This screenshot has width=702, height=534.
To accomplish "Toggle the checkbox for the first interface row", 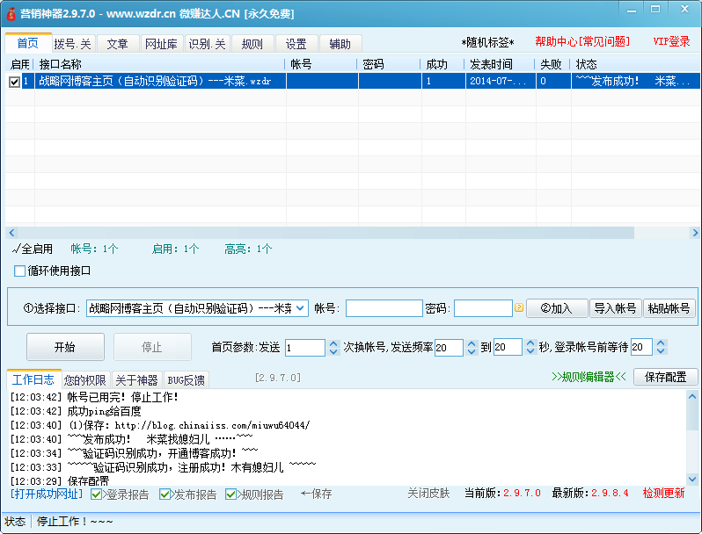I will pos(14,82).
